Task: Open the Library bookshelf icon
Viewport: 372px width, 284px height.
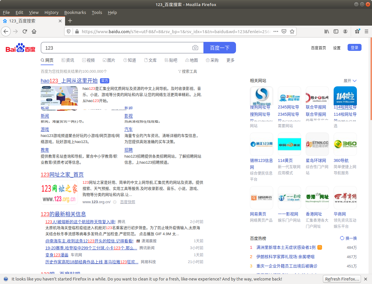Action: tap(327, 31)
